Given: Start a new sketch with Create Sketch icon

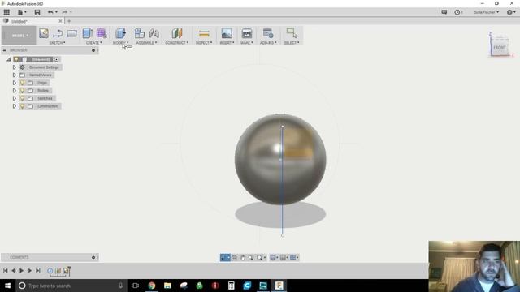Looking at the screenshot, I should pyautogui.click(x=44, y=33).
